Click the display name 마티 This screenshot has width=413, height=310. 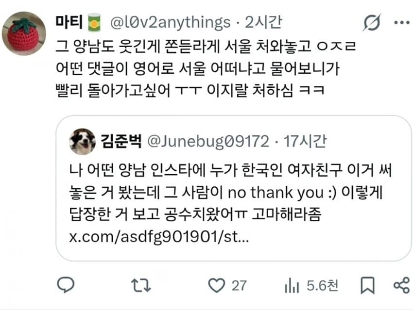pyautogui.click(x=69, y=22)
